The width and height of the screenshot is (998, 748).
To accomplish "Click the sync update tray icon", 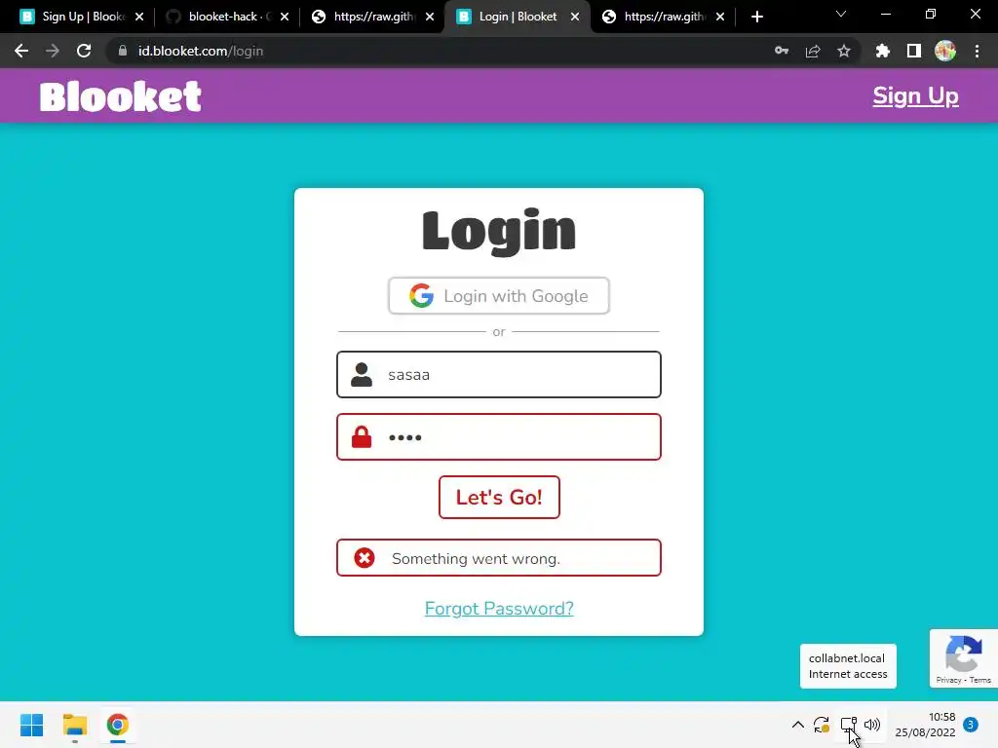I will coord(822,725).
